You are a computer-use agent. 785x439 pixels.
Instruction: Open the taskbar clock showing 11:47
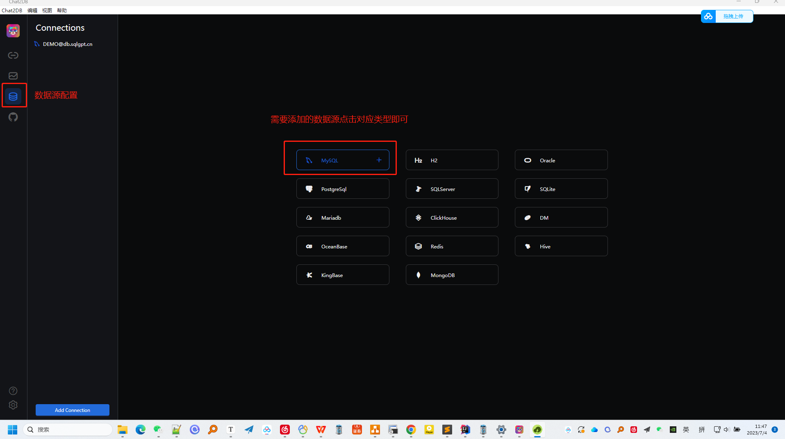tap(757, 430)
